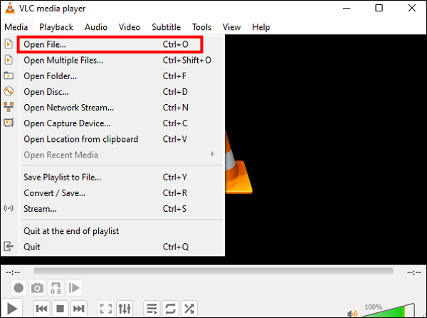Click elapsed time label on left
This screenshot has width=427, height=318.
[x=13, y=272]
